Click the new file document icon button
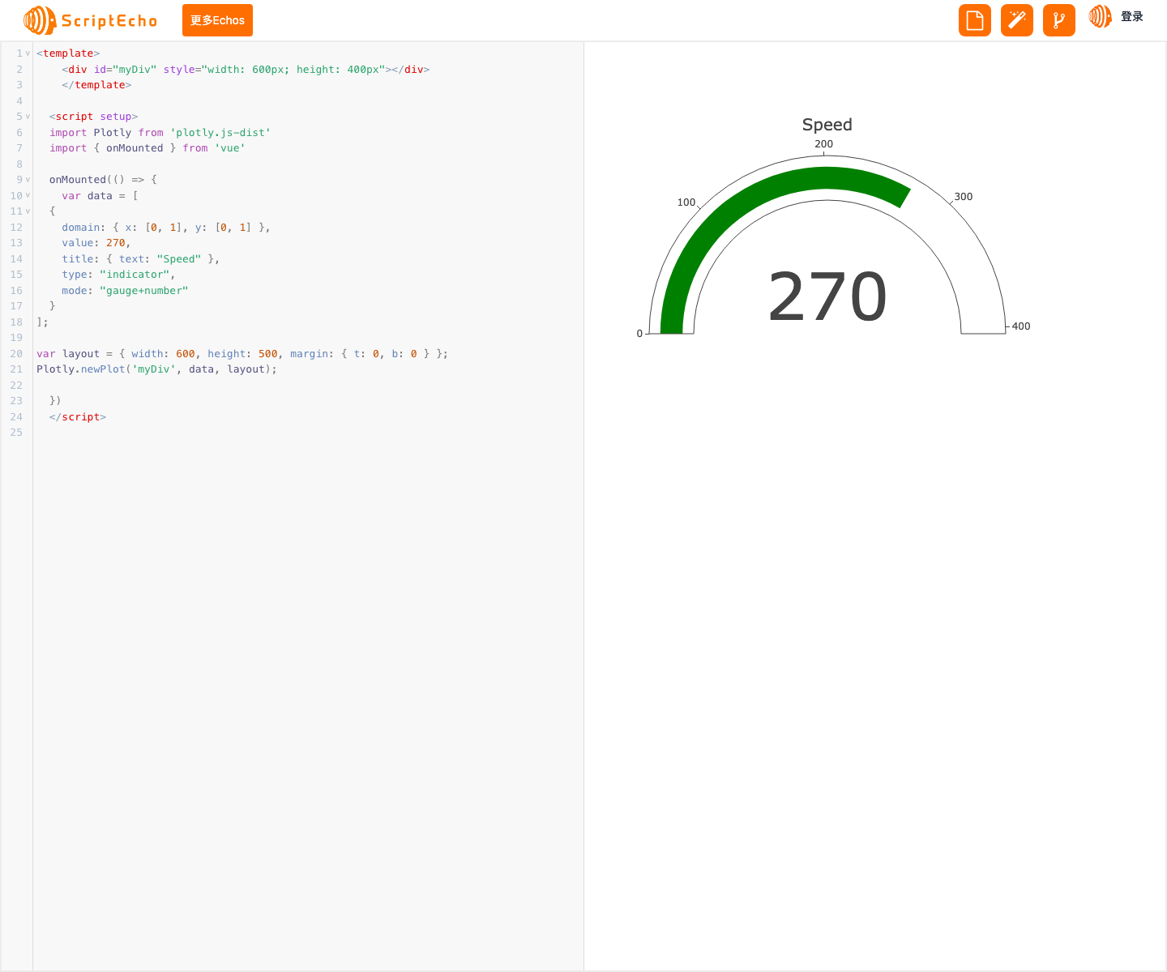This screenshot has height=972, width=1167. (975, 20)
